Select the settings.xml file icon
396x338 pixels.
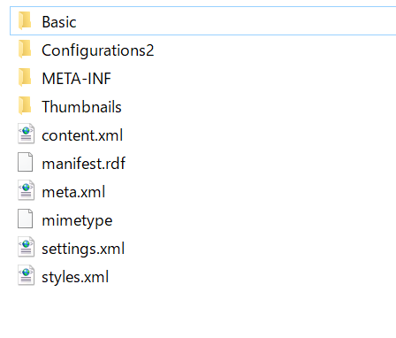point(26,247)
